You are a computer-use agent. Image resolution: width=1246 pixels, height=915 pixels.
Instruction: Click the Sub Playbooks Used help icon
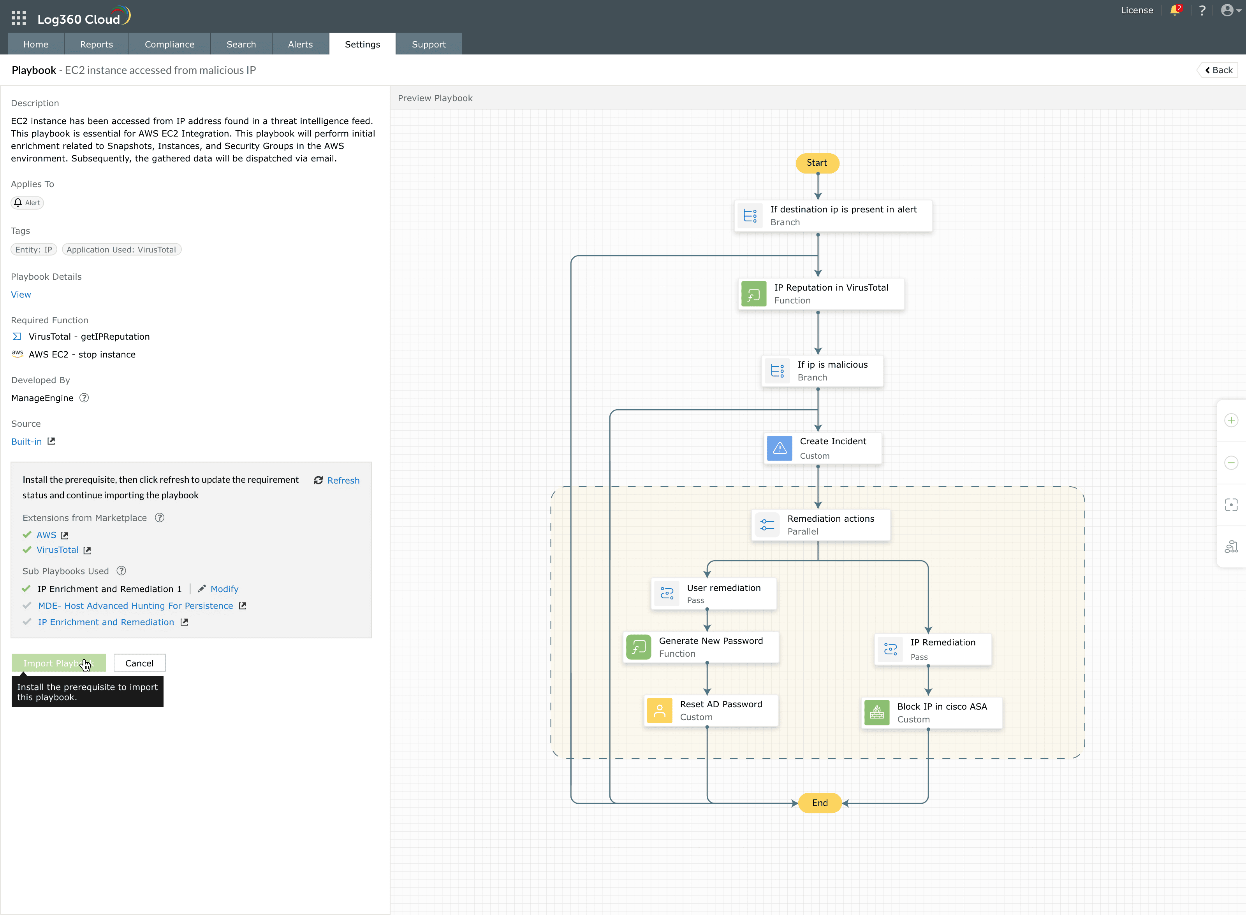[x=121, y=570]
